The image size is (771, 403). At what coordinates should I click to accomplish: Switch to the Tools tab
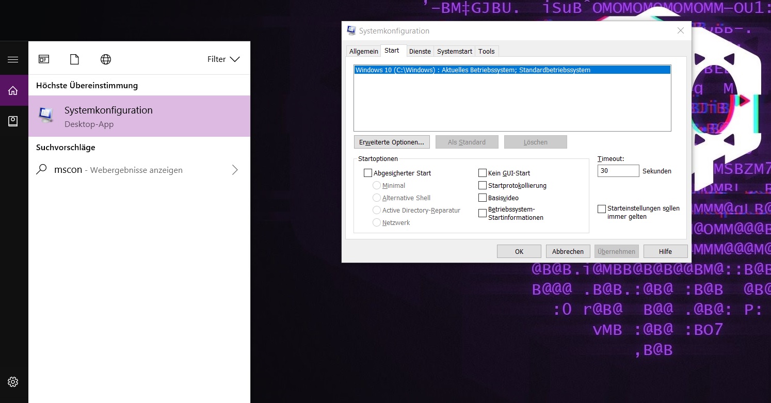point(487,51)
